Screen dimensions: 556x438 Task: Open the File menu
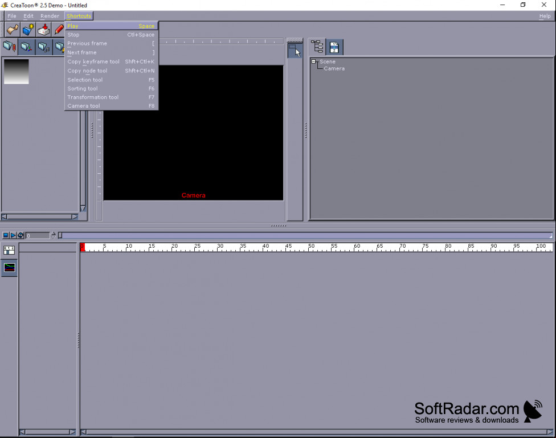pyautogui.click(x=12, y=16)
